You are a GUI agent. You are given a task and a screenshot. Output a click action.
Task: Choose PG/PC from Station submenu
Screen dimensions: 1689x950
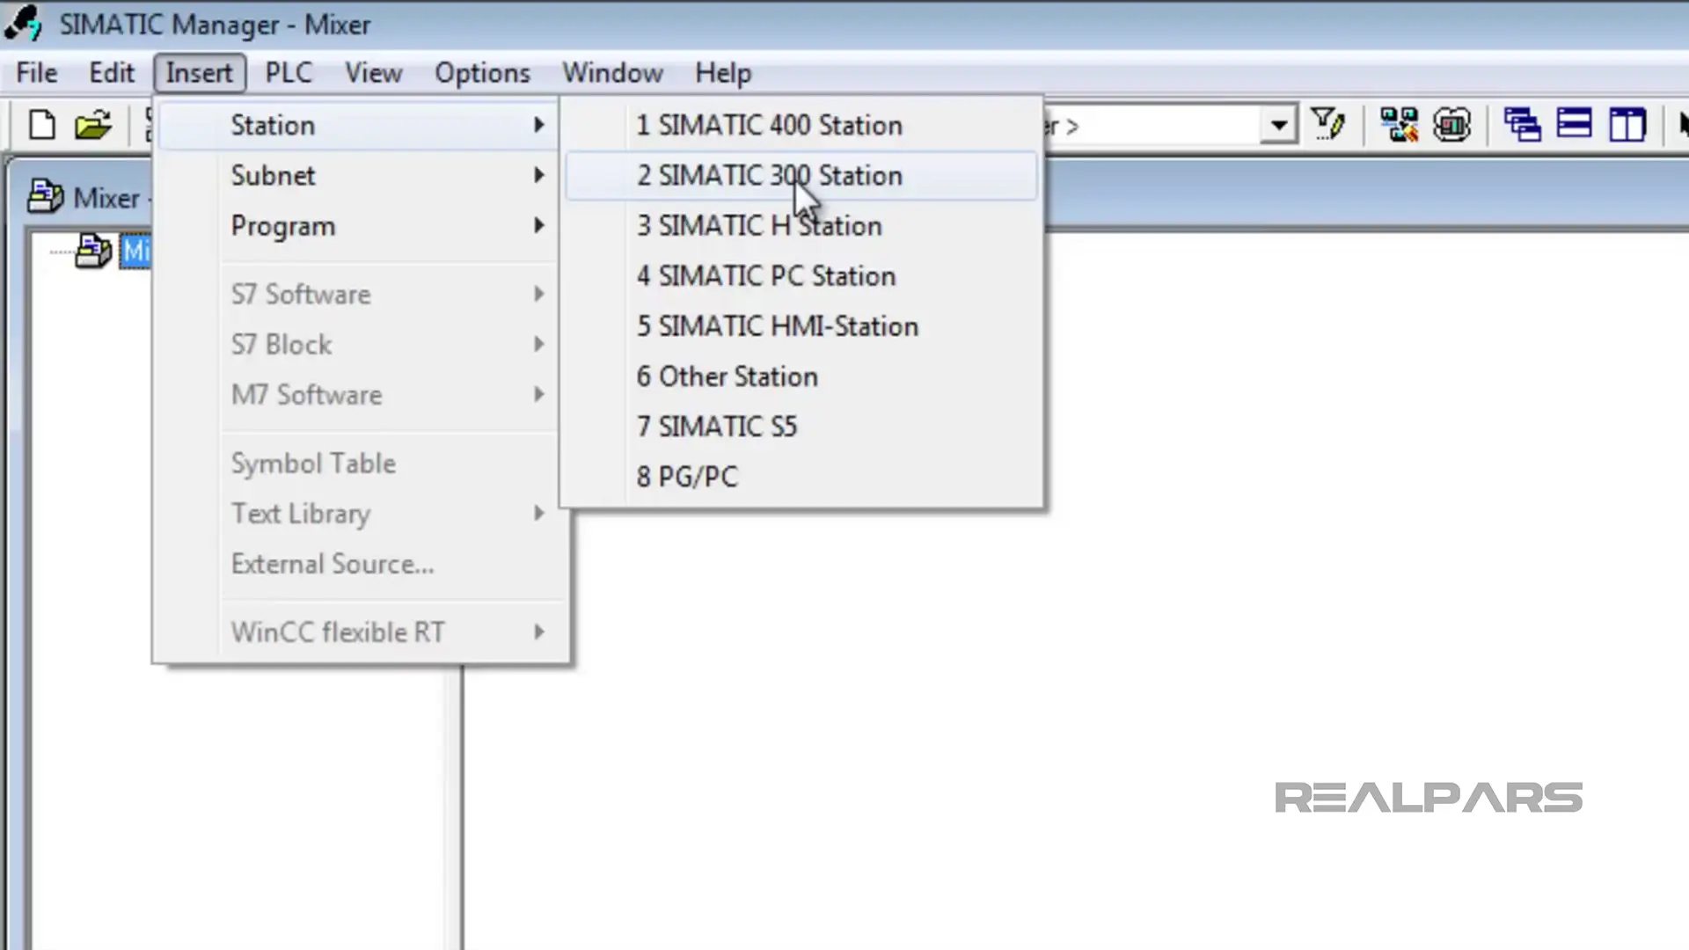801,476
